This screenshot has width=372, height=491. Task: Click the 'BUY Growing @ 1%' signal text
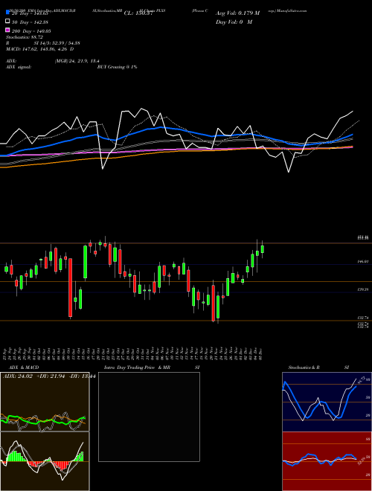117,67
